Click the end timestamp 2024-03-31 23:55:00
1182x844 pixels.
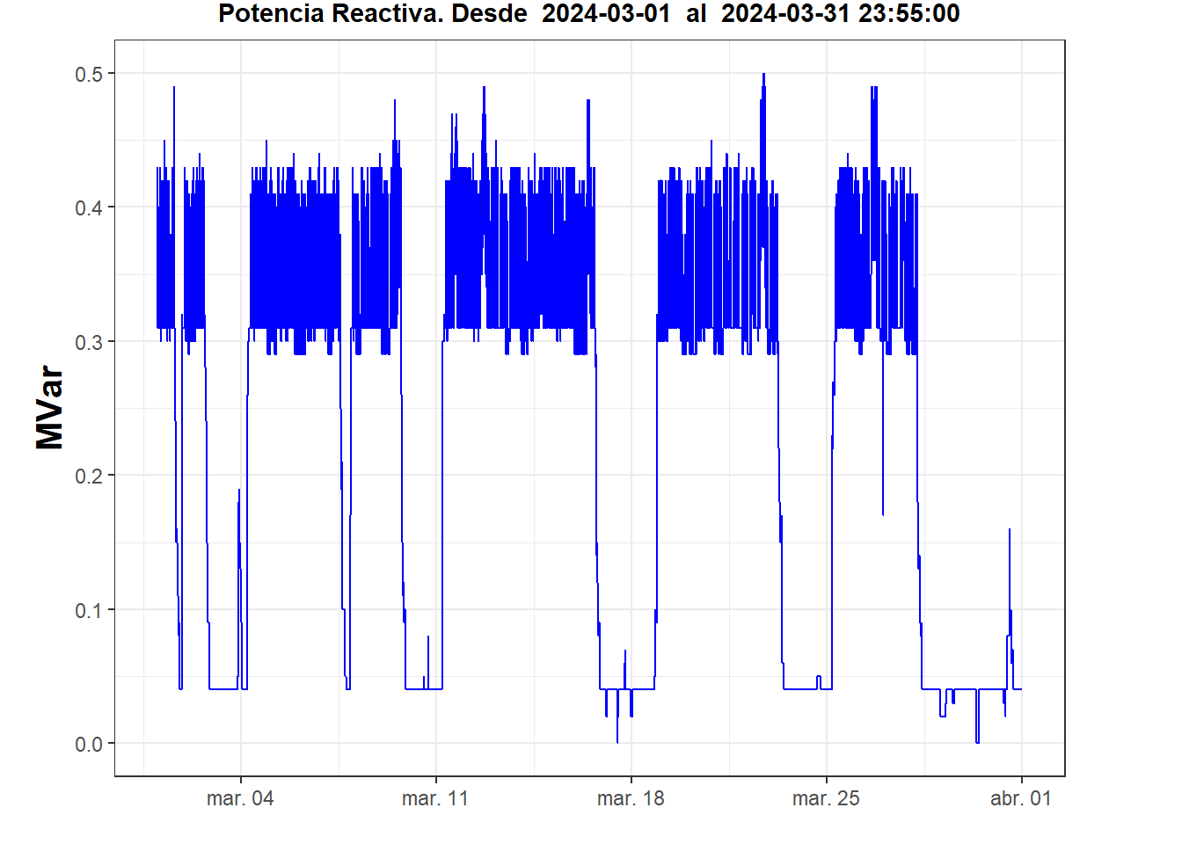click(x=840, y=14)
